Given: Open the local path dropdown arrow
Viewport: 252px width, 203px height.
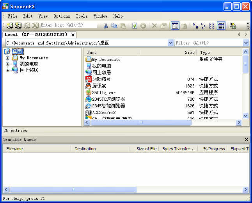Looking at the screenshot, I should (x=170, y=43).
